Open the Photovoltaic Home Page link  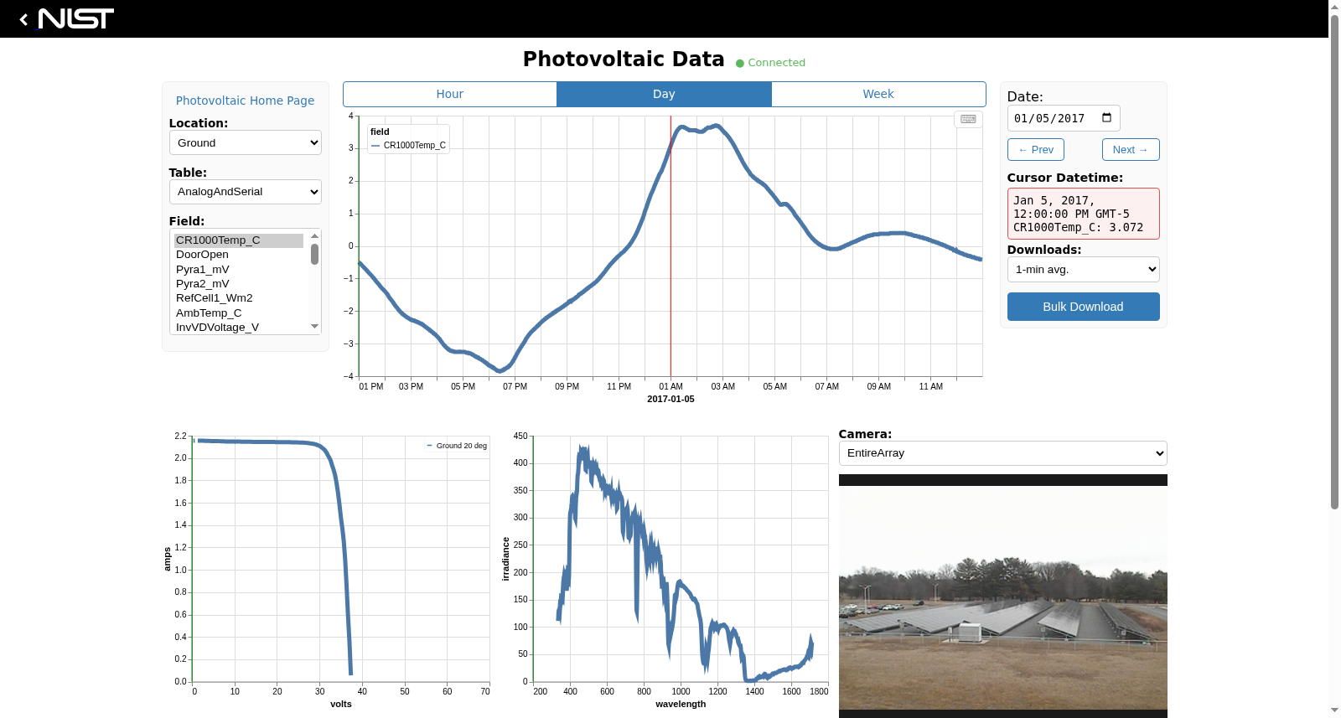click(245, 101)
